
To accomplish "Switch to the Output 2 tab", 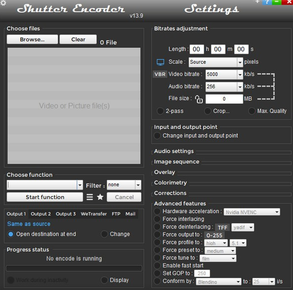I will [41, 214].
